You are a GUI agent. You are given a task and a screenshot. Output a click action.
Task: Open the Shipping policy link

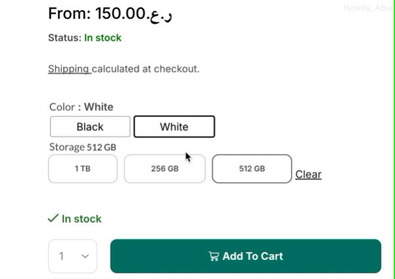pyautogui.click(x=68, y=68)
